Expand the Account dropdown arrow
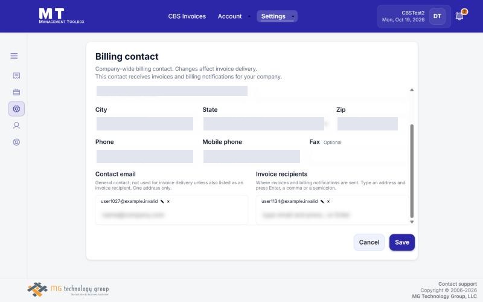Image resolution: width=483 pixels, height=302 pixels. 249,16
